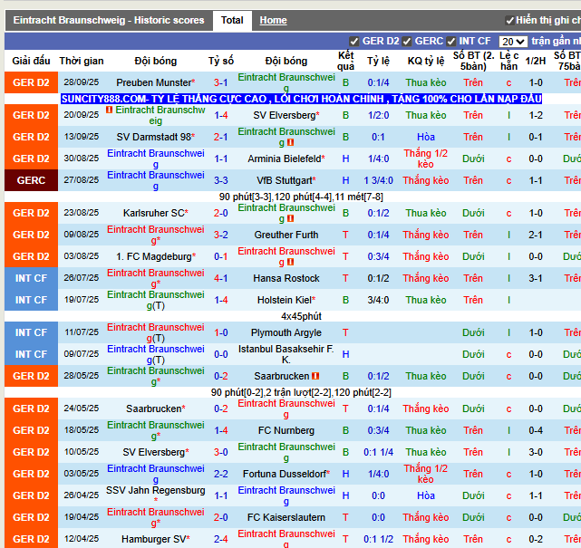Click Preuben Munster team name
The image size is (581, 548).
click(x=156, y=82)
